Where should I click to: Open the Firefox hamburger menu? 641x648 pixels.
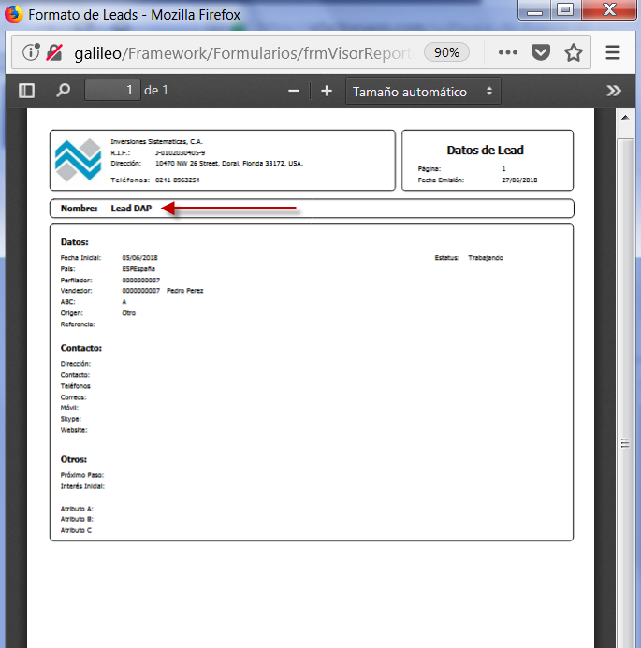point(613,52)
